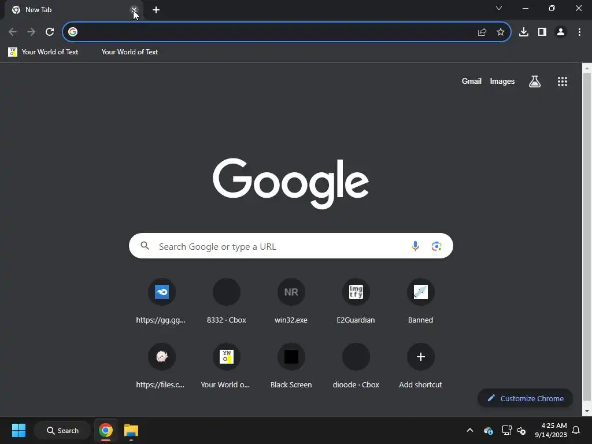
Task: Open the https://files.c... shortcut
Action: pos(162,366)
